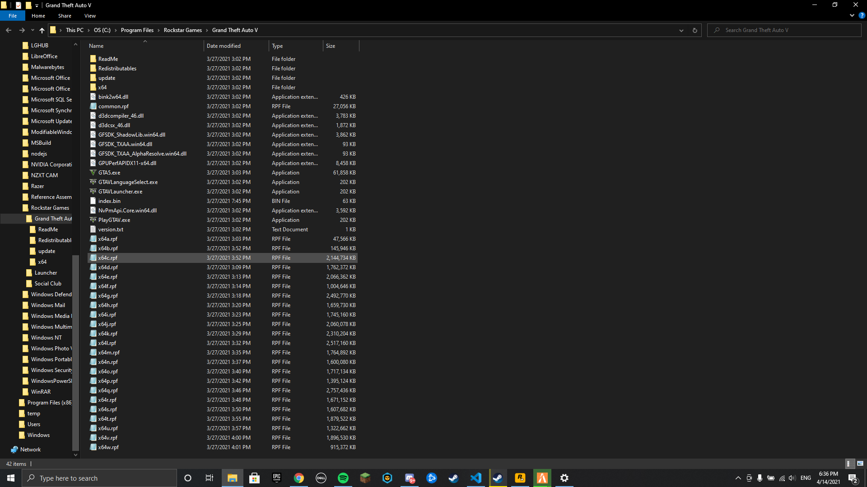Viewport: 867px width, 487px height.
Task: Show hidden system tray icons
Action: 738,478
